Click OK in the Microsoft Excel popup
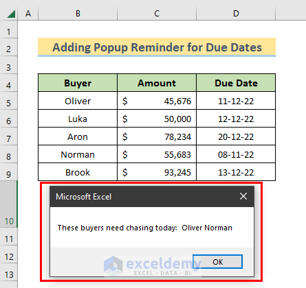The height and width of the screenshot is (288, 306). (x=217, y=261)
